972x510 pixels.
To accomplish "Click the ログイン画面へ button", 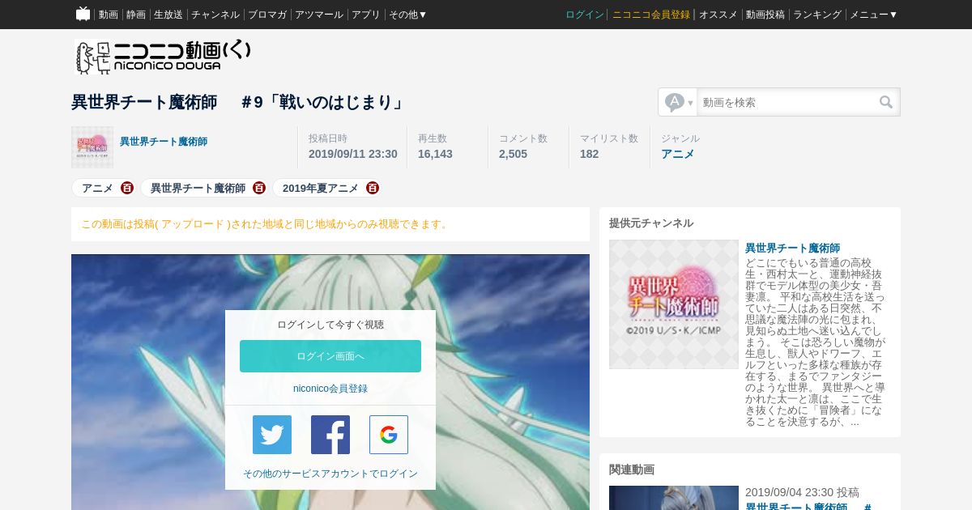I will [x=330, y=356].
